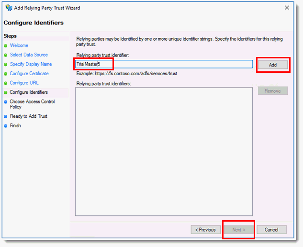Navigate to Configure URL step

pos(24,83)
